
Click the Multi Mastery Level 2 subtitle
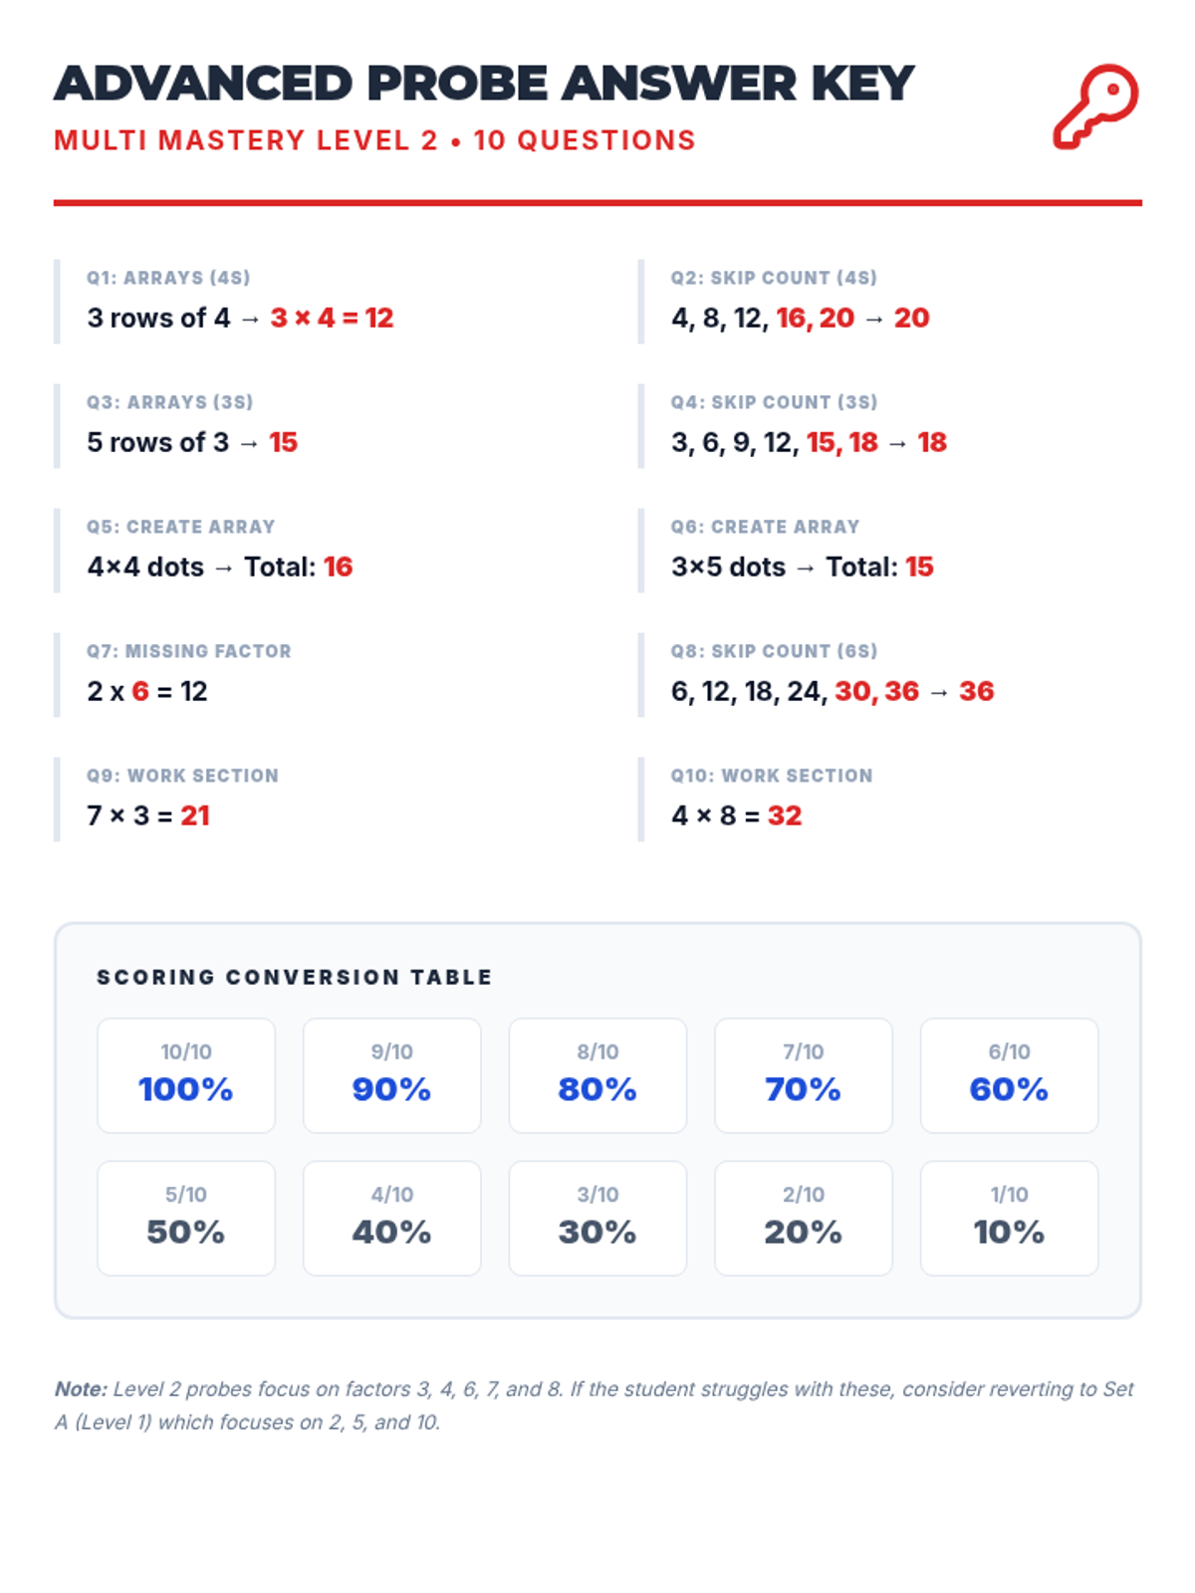374,140
